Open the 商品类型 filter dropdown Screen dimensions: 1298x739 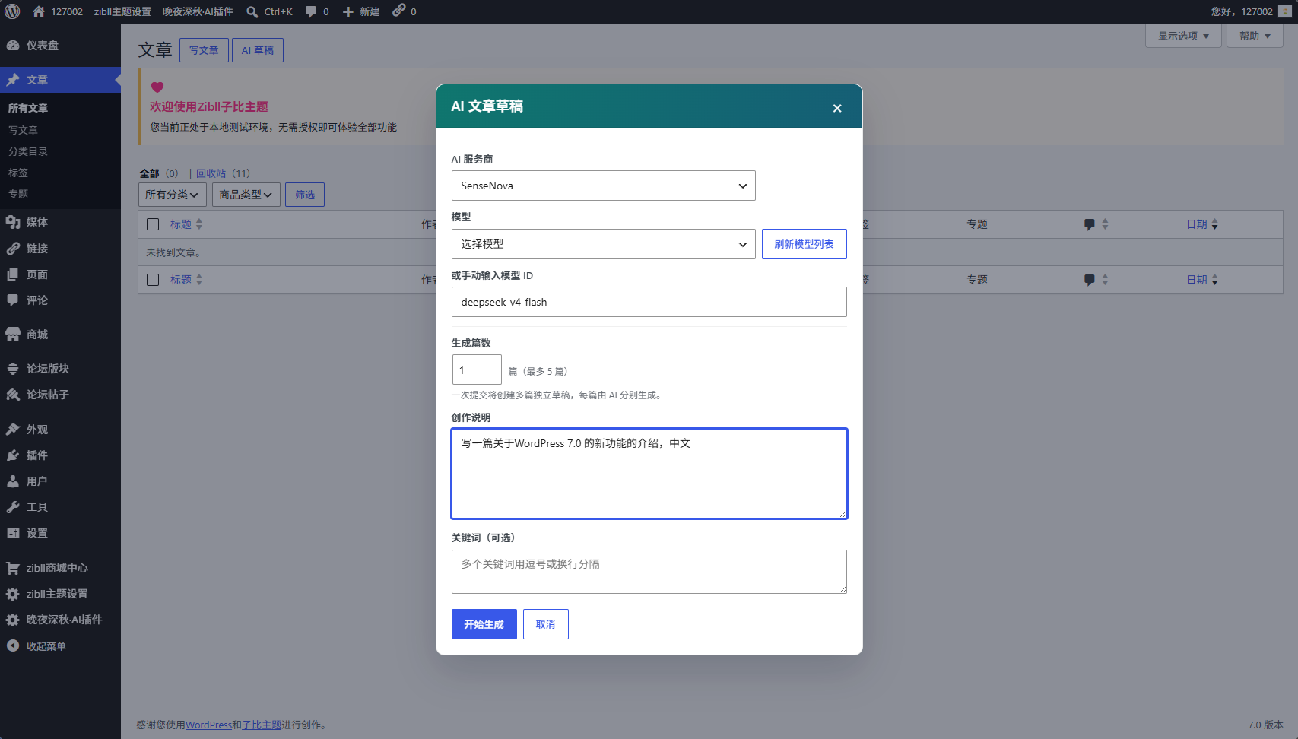click(246, 195)
